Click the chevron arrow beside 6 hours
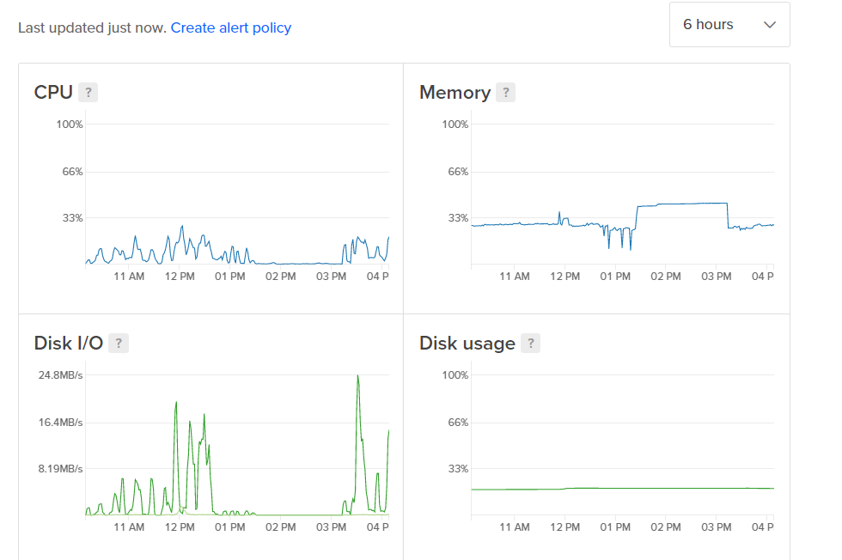Viewport: 842px width, 560px height. pos(770,25)
